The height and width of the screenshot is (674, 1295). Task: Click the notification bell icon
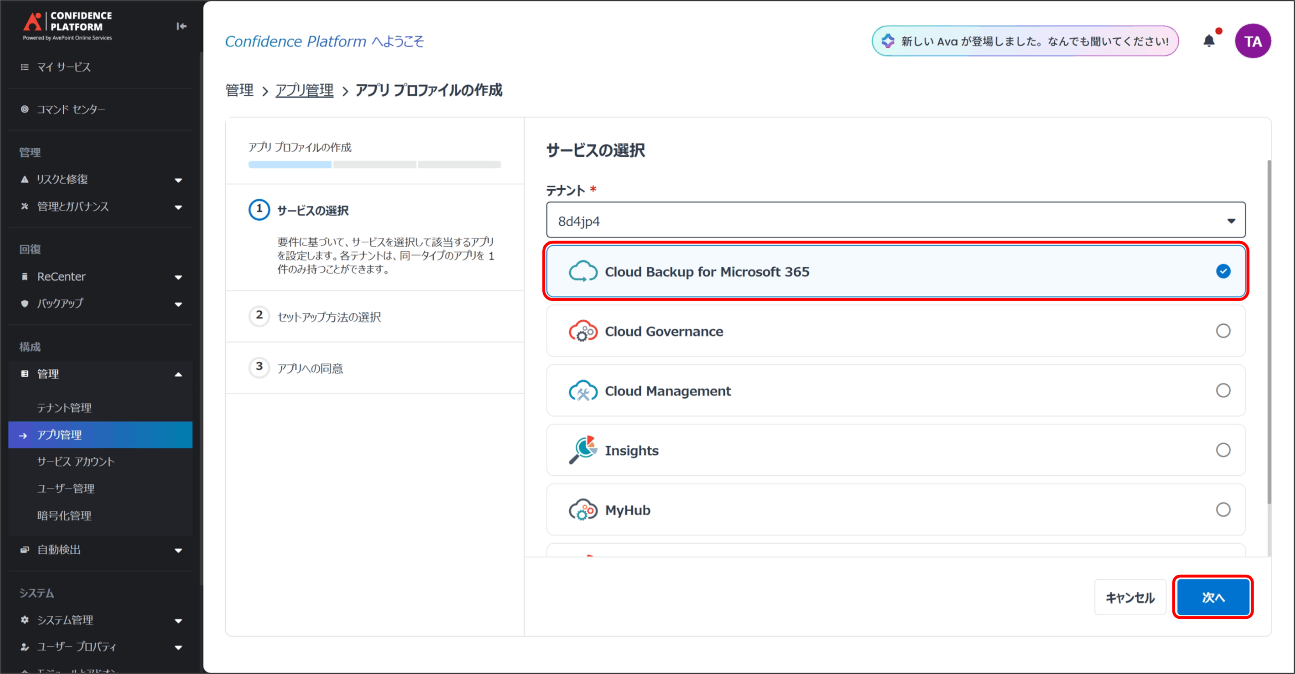coord(1208,41)
